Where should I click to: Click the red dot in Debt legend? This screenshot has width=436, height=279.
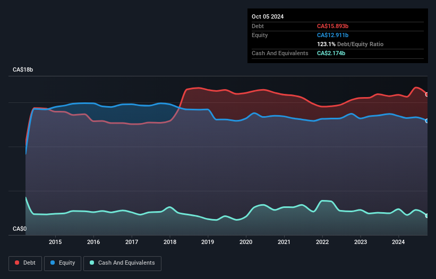tap(17, 263)
